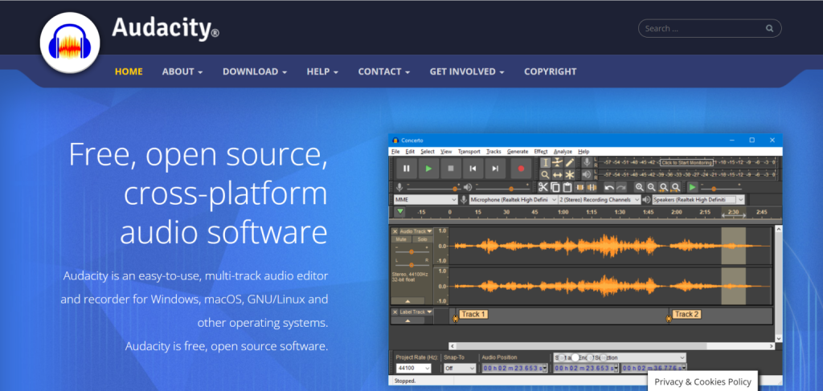Click the Skip to Start button
Screen dimensions: 823x391
pyautogui.click(x=474, y=169)
